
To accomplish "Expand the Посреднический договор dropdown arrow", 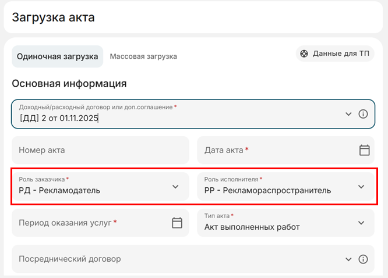I will coord(348,259).
